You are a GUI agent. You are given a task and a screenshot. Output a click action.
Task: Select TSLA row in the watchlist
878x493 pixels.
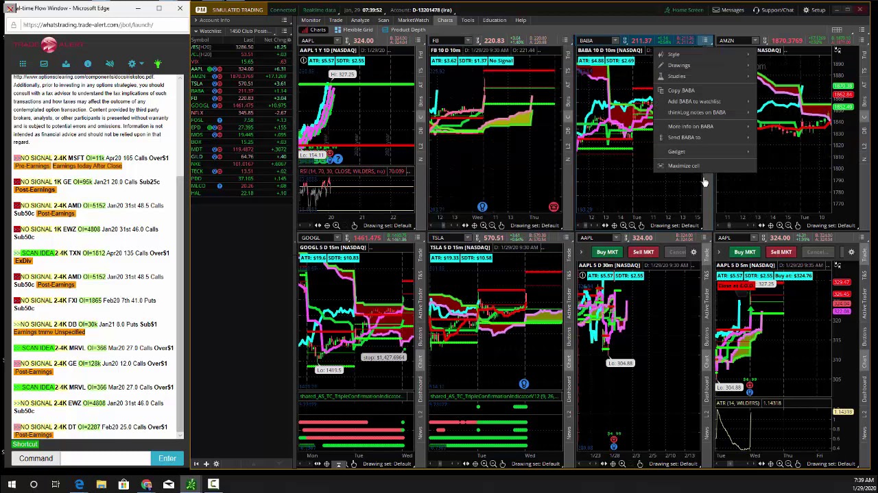(241, 84)
